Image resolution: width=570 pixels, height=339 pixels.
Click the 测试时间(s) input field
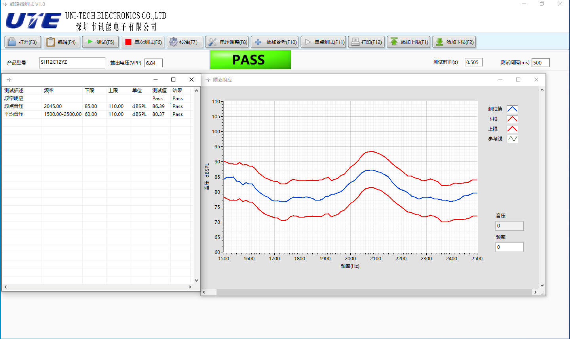tap(474, 62)
